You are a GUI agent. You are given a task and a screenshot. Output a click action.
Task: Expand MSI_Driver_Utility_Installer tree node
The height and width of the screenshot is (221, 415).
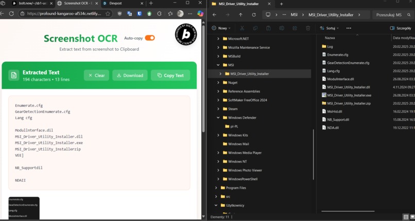coord(220,73)
